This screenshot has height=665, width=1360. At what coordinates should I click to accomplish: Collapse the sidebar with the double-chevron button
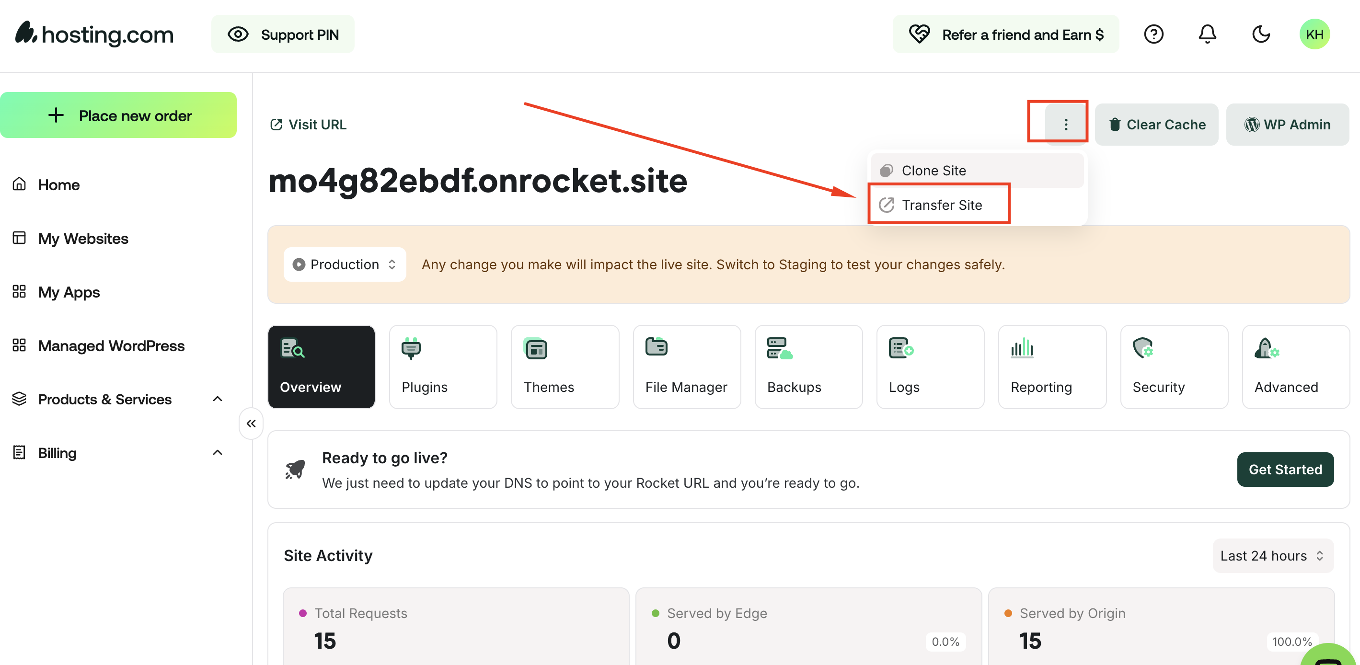[251, 423]
